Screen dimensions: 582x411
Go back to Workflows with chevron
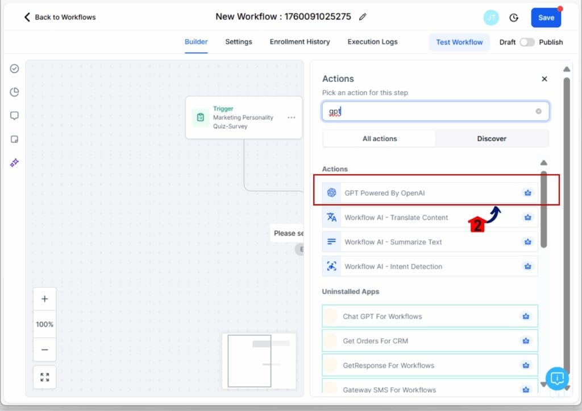[x=27, y=17]
